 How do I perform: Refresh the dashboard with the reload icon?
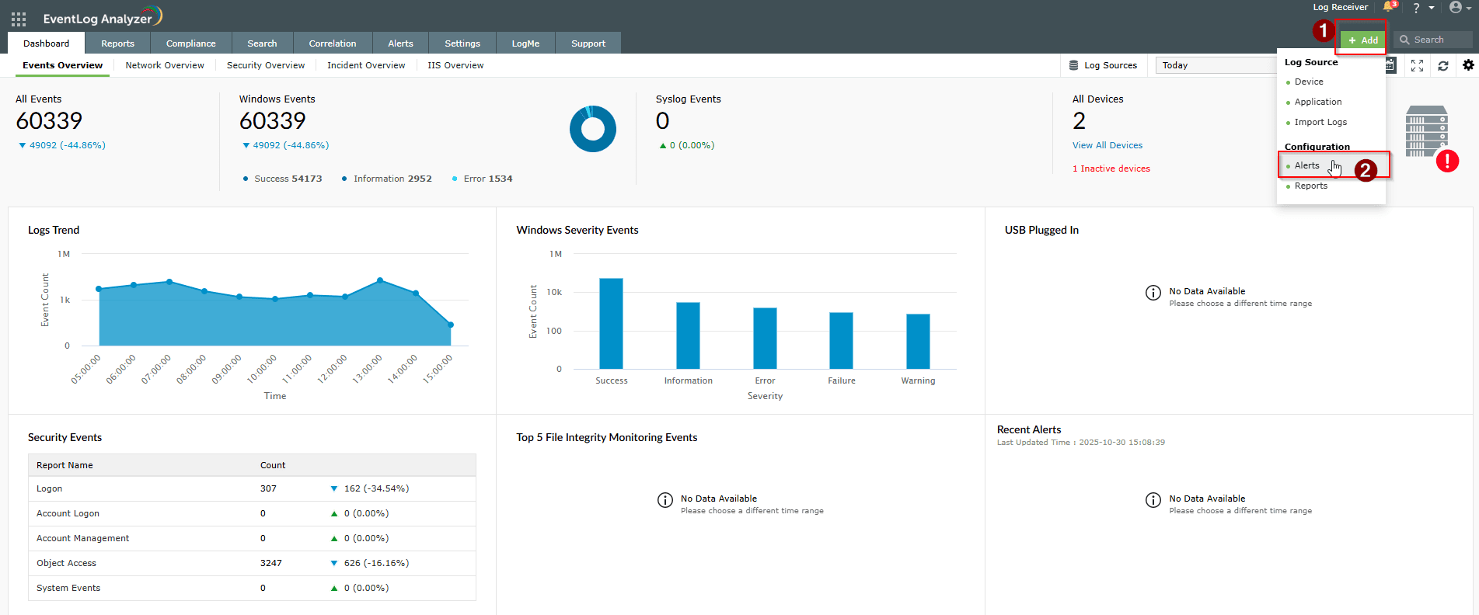pyautogui.click(x=1442, y=66)
